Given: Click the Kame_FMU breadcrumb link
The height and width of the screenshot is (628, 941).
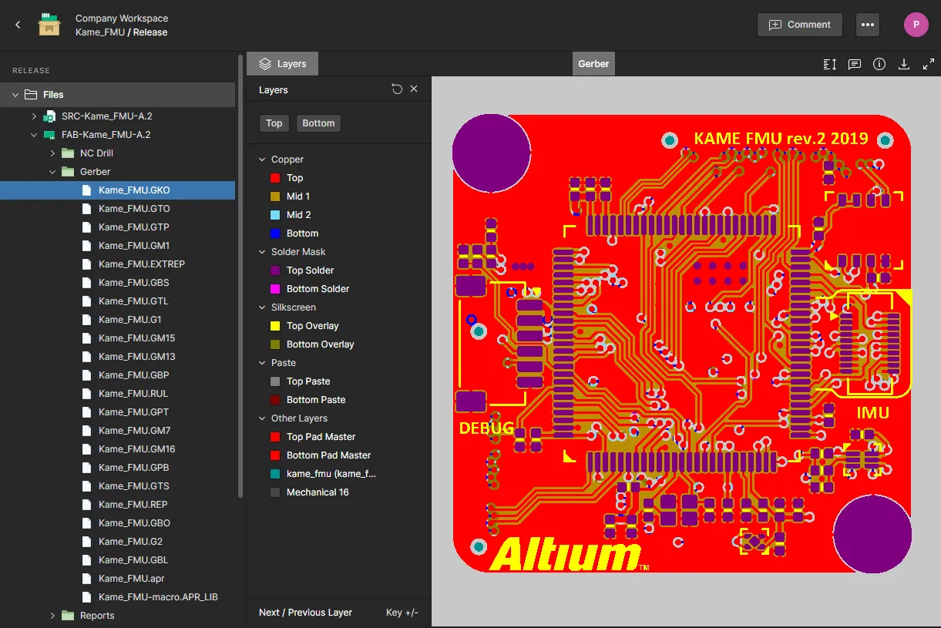Looking at the screenshot, I should [100, 32].
